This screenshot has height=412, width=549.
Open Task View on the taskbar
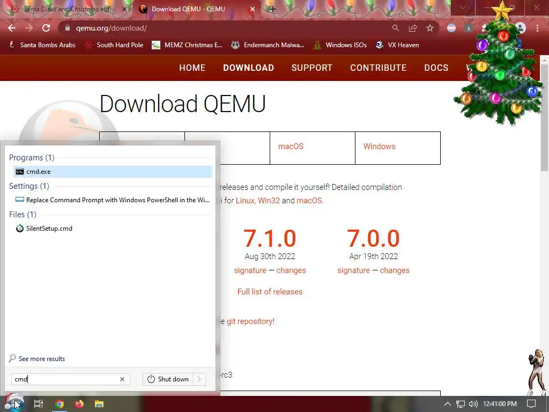(x=39, y=404)
